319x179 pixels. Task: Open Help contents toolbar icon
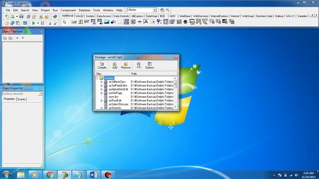[x=55, y=16]
